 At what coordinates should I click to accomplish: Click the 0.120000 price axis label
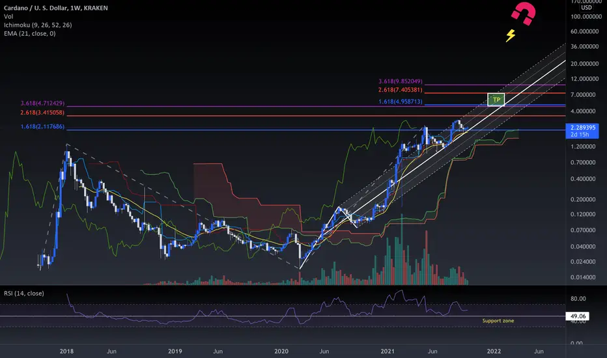tap(583, 214)
